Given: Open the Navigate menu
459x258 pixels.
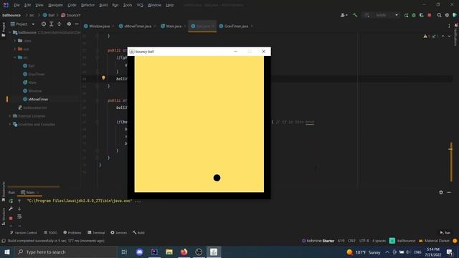Looking at the screenshot, I should [55, 5].
